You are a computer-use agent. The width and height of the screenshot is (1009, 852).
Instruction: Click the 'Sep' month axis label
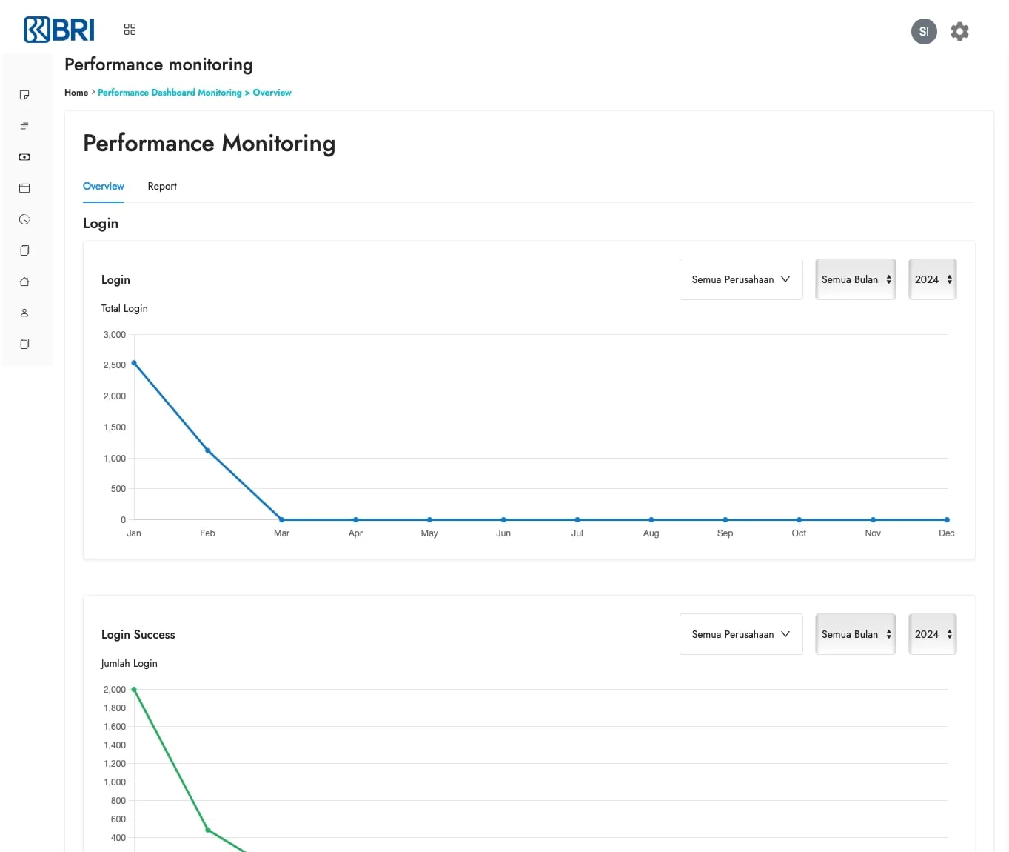[725, 533]
